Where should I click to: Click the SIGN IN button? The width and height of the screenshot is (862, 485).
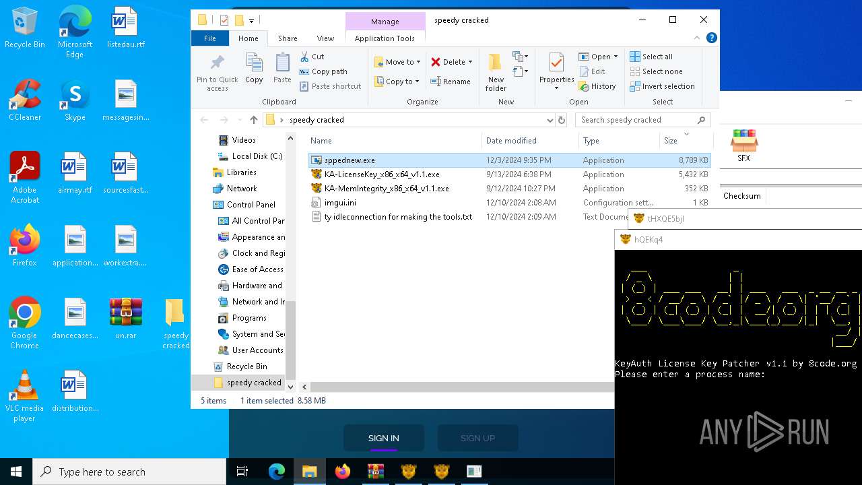384,438
